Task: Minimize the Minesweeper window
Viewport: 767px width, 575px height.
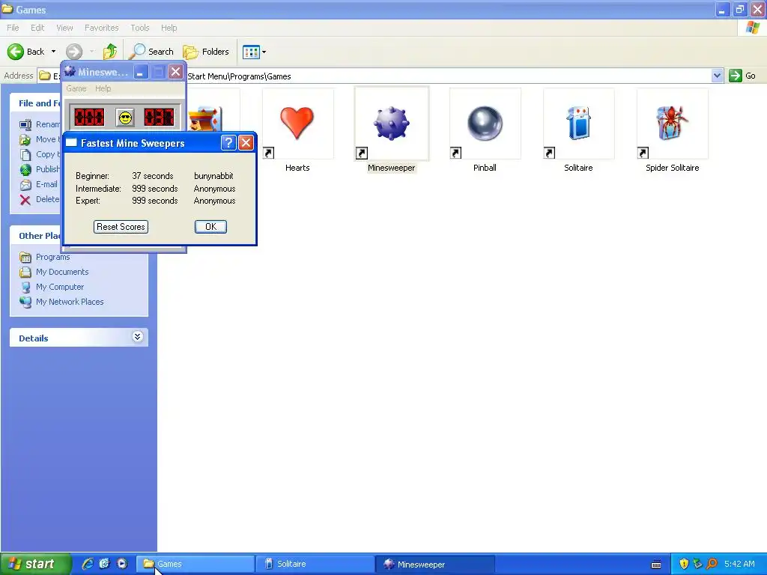Action: point(140,73)
